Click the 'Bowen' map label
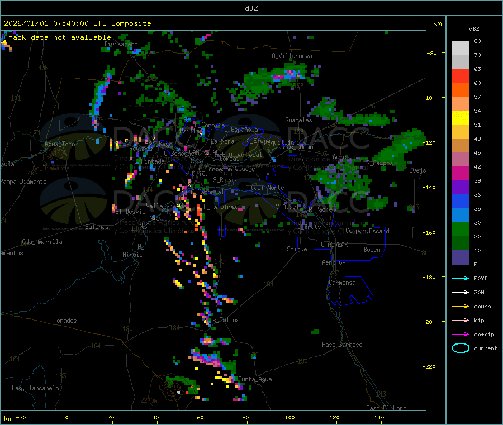 (x=372, y=250)
